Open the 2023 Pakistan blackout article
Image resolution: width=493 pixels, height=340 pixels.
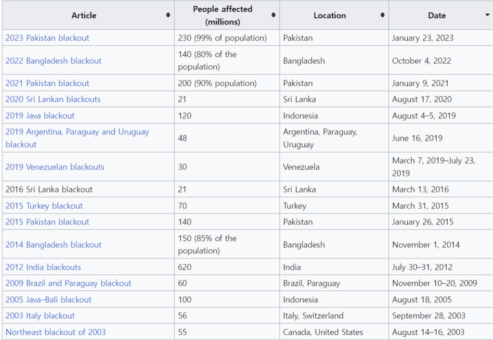click(47, 38)
